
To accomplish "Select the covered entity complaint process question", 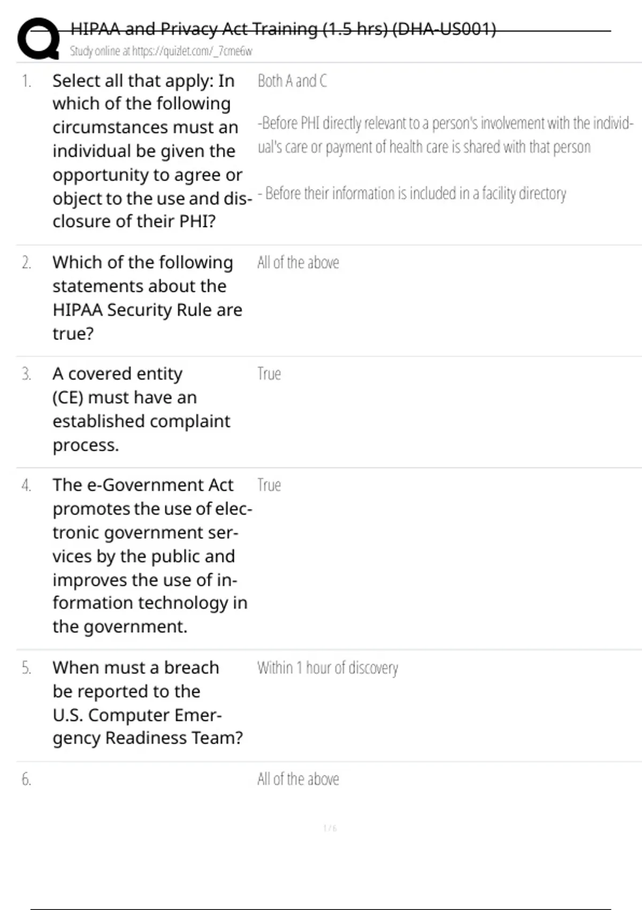I will [141, 409].
